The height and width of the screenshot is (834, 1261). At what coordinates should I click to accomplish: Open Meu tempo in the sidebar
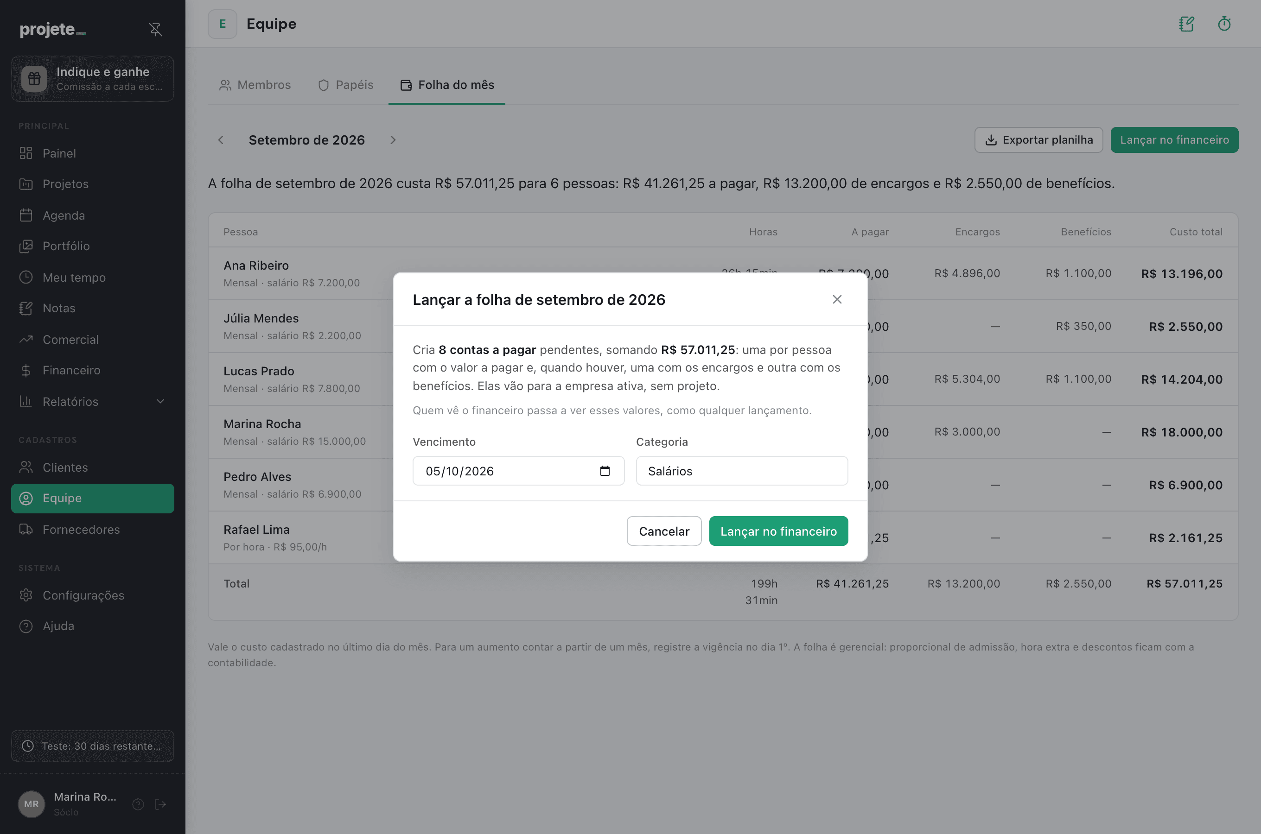click(x=93, y=278)
